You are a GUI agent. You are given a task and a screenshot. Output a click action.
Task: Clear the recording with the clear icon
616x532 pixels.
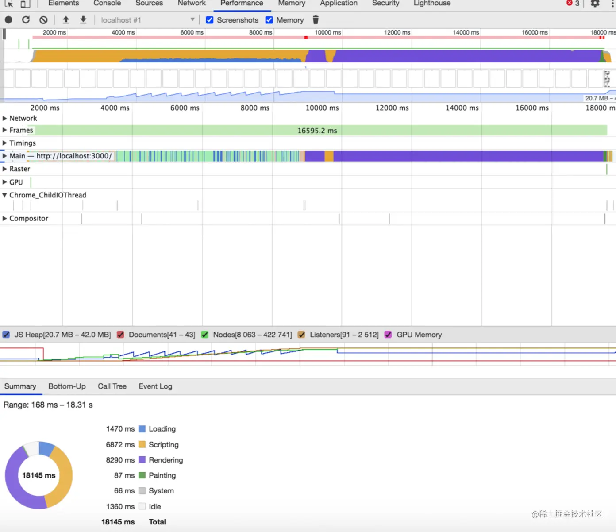[43, 20]
